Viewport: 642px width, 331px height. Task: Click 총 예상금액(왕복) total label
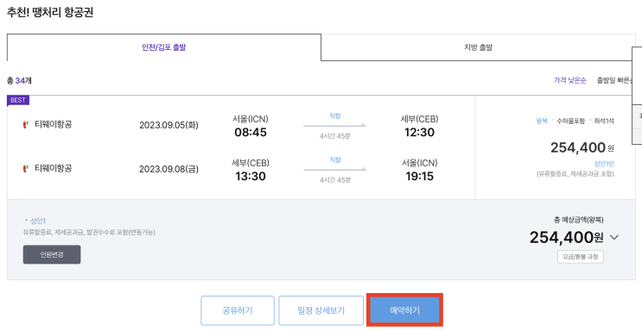click(578, 220)
